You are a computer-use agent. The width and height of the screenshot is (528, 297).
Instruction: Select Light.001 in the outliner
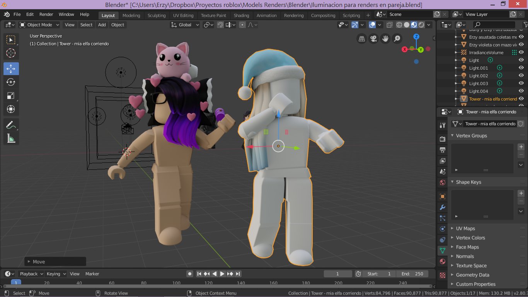pos(479,68)
